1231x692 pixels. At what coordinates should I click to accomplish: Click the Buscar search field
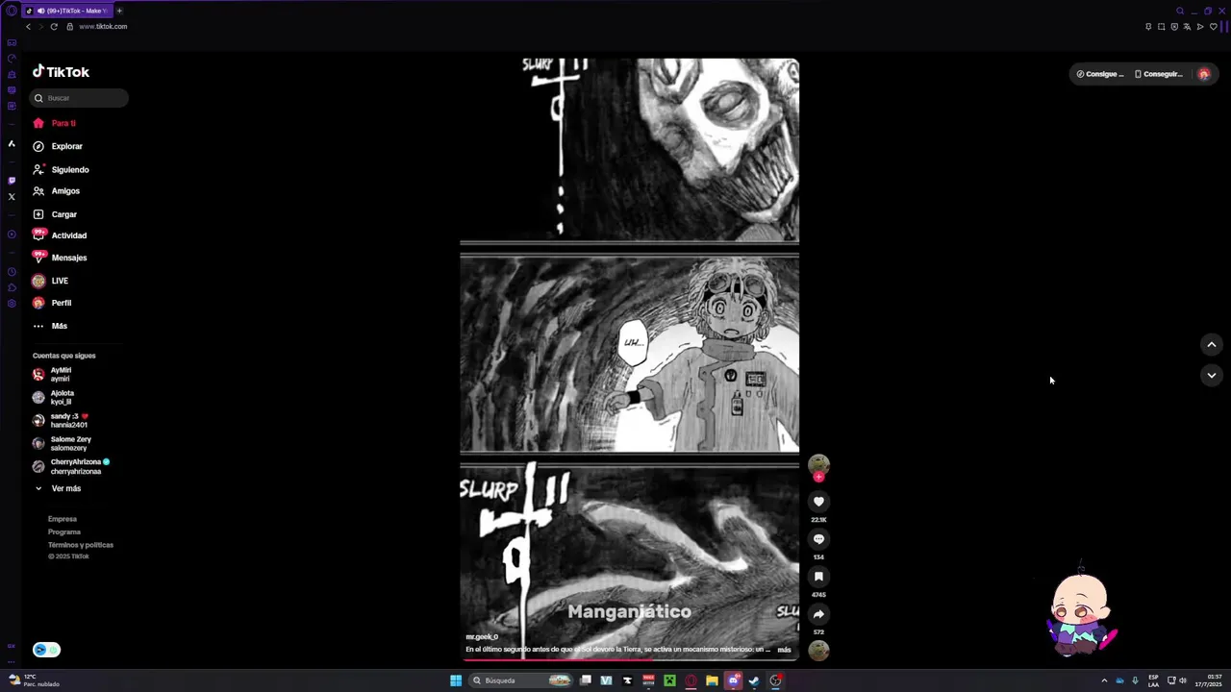coord(79,98)
